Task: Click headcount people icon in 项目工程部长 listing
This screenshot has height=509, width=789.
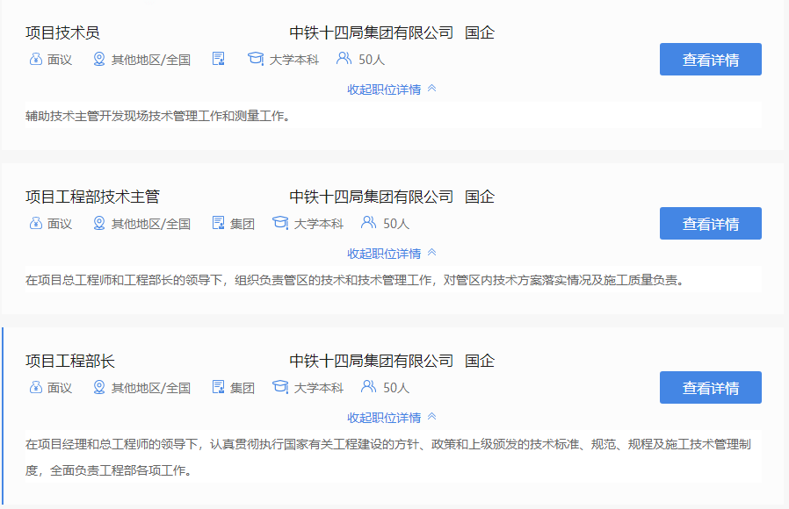Action: coord(368,388)
